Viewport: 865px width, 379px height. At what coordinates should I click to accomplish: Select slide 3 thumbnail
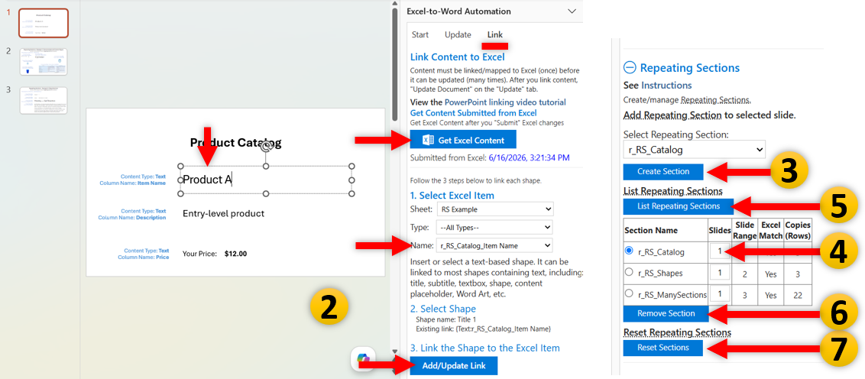44,100
